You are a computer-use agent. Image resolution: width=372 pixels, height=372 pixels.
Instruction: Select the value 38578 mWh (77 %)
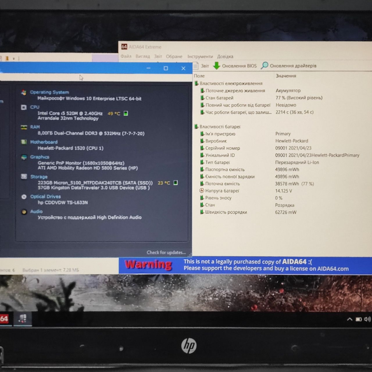tap(294, 184)
